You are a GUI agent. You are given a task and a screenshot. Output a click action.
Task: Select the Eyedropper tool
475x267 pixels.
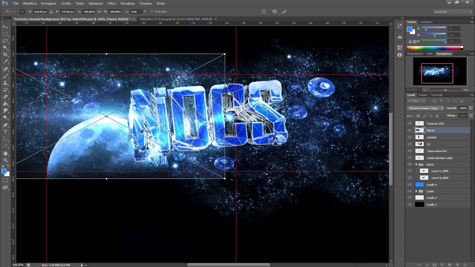(6, 62)
